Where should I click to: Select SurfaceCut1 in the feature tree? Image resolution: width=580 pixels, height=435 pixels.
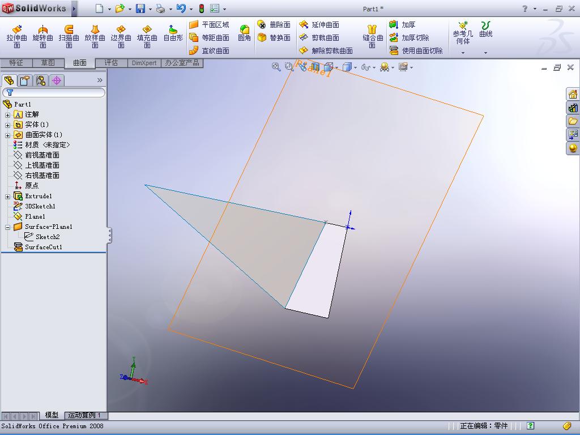click(x=38, y=247)
